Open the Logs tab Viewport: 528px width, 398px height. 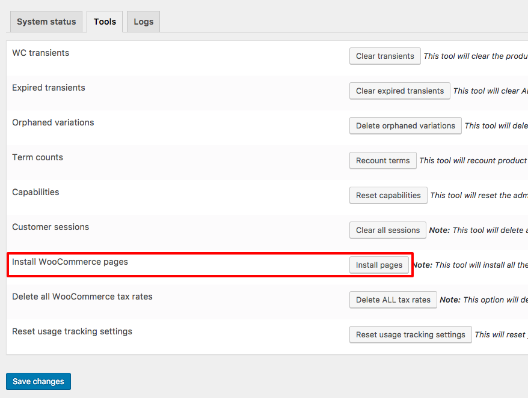(x=143, y=22)
